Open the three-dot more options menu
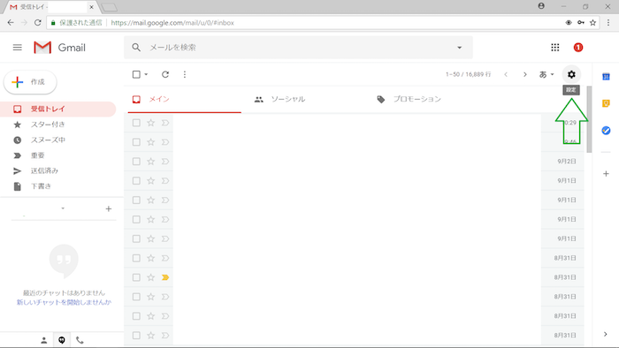The height and width of the screenshot is (348, 619). pos(184,74)
